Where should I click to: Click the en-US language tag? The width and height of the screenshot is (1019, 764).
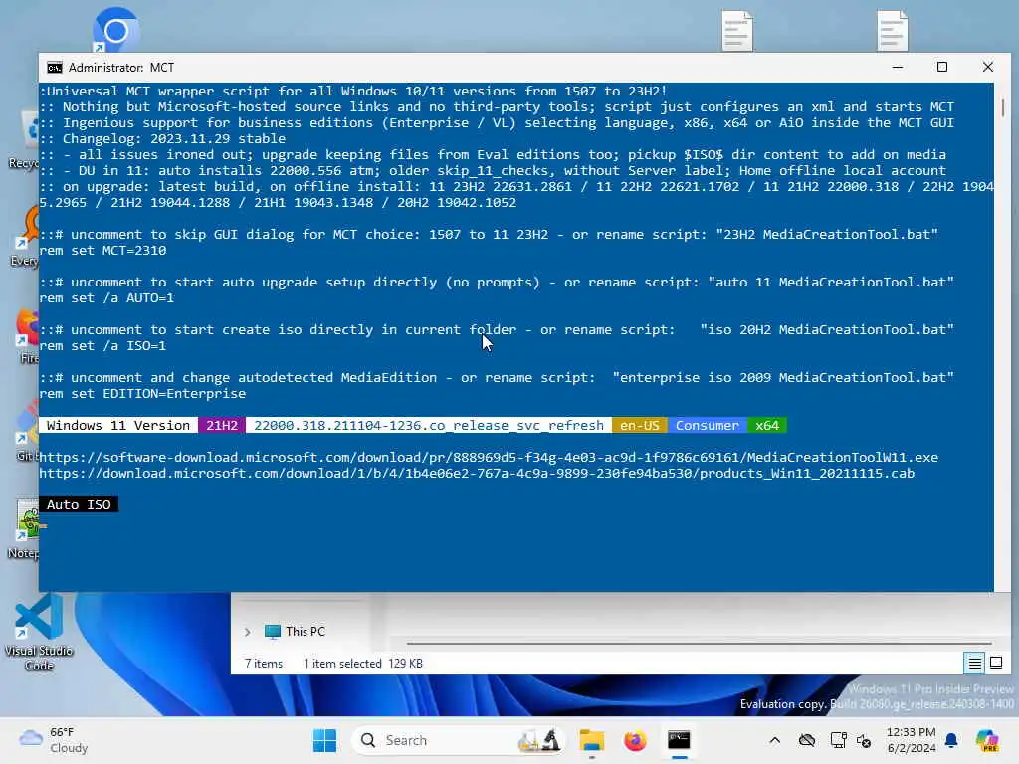click(x=640, y=426)
